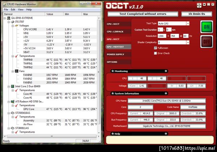Screen dimensions: 217x152
Task: Open the POWER SUPPLY tab
Action: pyautogui.click(x=119, y=54)
